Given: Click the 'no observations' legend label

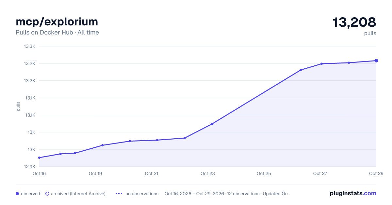Looking at the screenshot, I should (x=142, y=194).
